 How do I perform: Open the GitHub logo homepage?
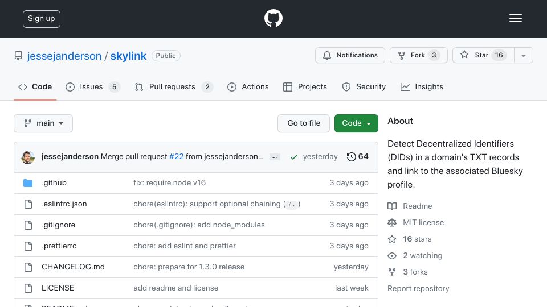(273, 18)
